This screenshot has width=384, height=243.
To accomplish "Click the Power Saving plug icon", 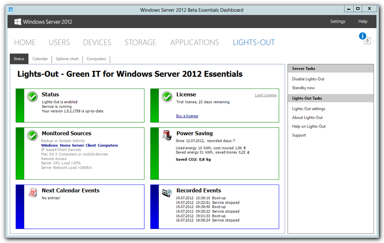I will (167, 135).
